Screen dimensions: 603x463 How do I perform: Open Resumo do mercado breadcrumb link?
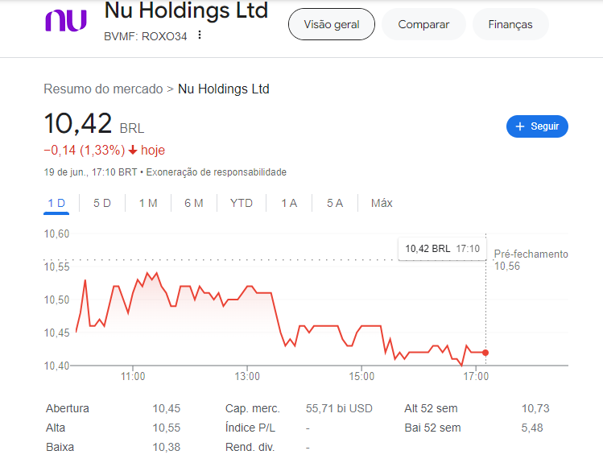coord(103,89)
